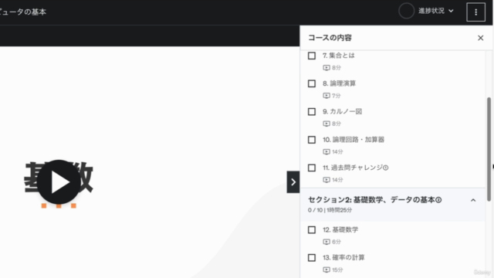
Task: Check the 12. 基礎数学 lecture box
Action: point(312,230)
